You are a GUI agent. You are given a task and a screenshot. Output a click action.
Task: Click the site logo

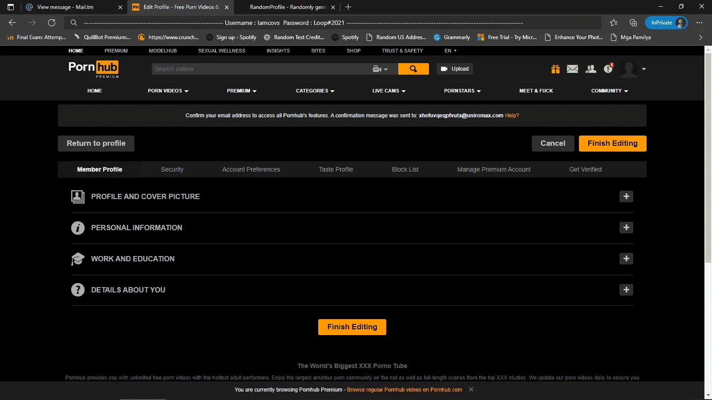(93, 69)
